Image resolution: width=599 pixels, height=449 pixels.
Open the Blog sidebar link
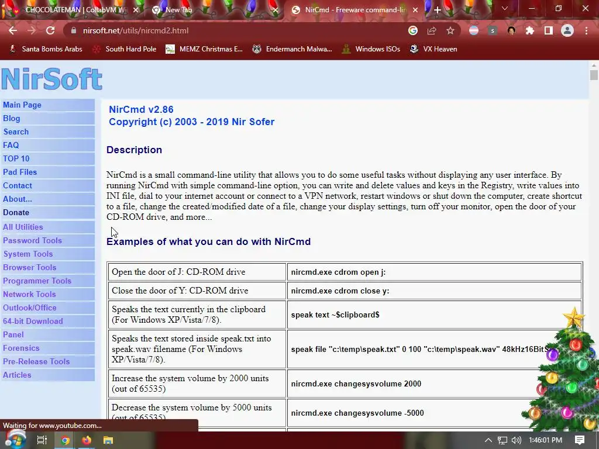point(12,118)
